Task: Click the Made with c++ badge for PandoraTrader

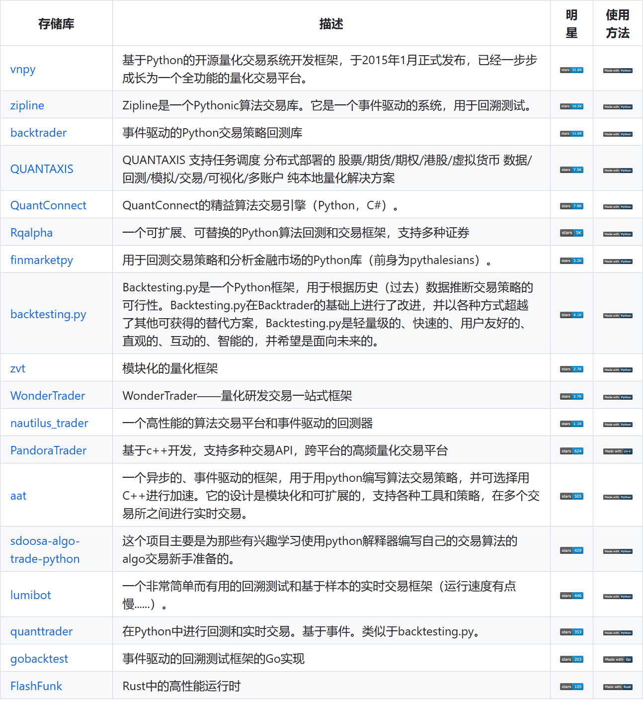Action: point(618,451)
